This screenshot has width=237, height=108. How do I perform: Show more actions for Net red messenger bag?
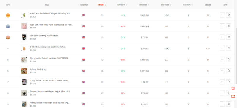(x=222, y=104)
